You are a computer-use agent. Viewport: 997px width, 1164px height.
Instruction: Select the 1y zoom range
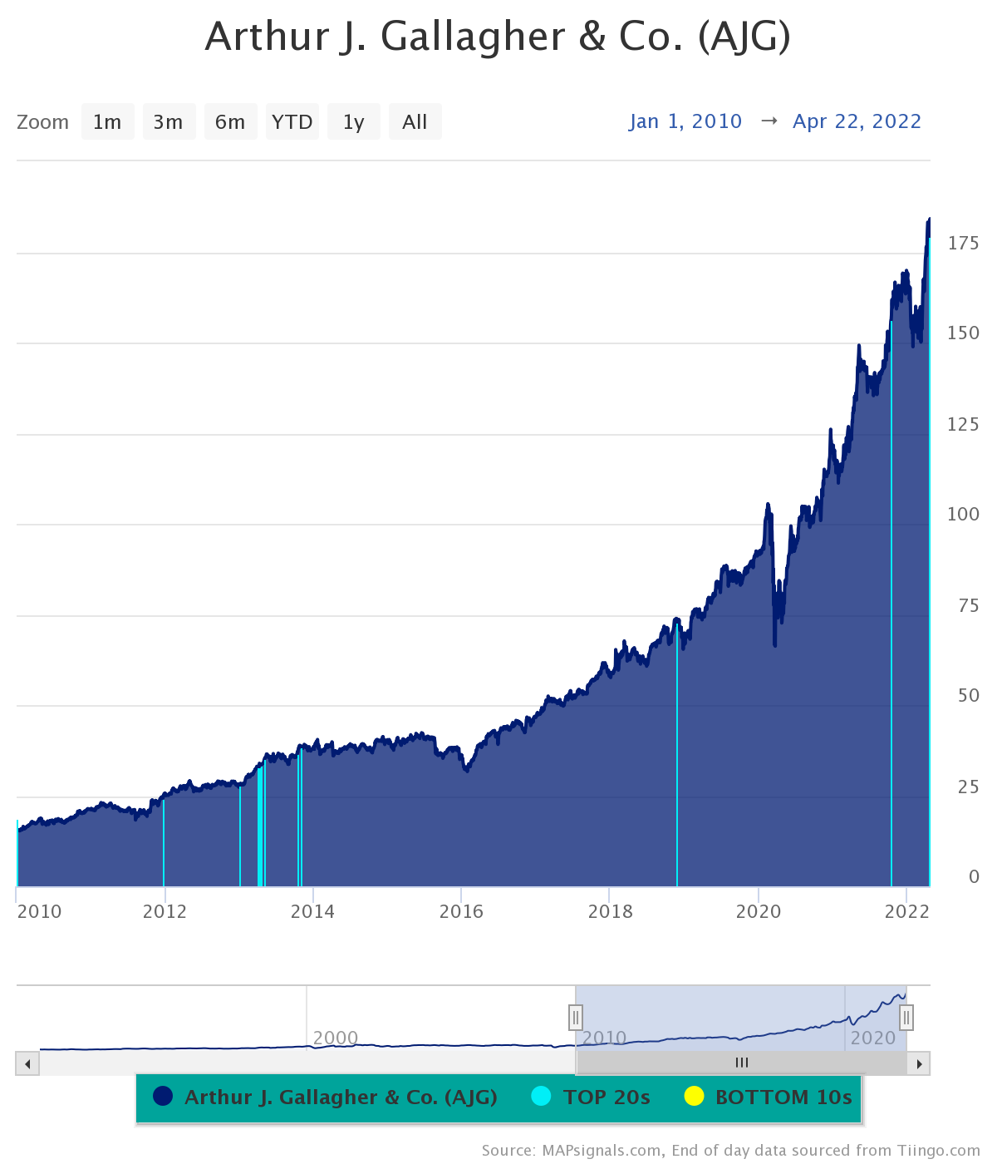click(353, 122)
